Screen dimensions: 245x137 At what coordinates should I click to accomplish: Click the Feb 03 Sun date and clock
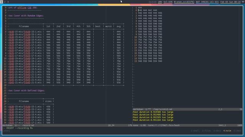(x=230, y=2)
